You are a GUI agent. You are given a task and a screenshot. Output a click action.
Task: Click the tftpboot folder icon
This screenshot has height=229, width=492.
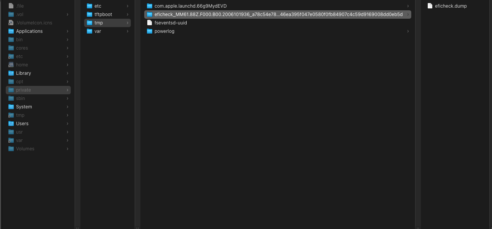(x=90, y=15)
